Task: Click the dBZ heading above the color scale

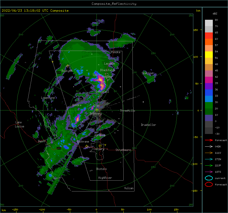Action: click(215, 13)
